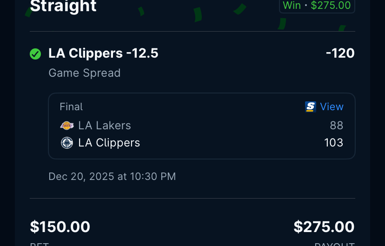
Task: Click the LA Lakers team logo
Action: click(67, 126)
